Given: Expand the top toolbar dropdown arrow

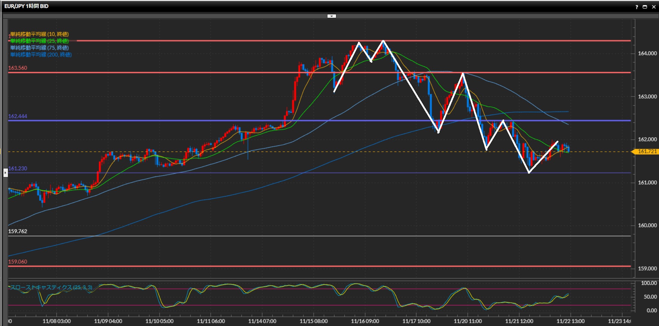Looking at the screenshot, I should 332,16.
